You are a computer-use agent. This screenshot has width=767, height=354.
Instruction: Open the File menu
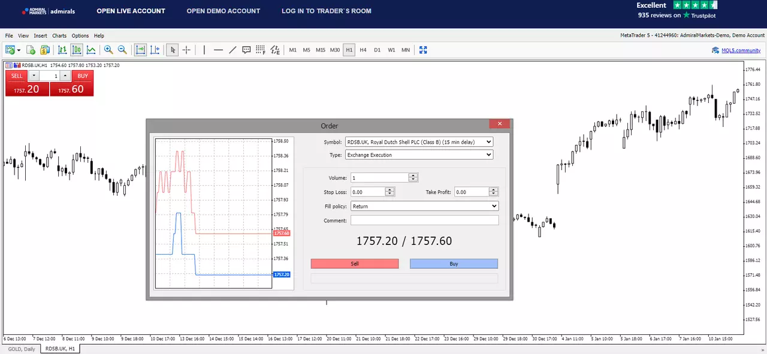coord(9,36)
